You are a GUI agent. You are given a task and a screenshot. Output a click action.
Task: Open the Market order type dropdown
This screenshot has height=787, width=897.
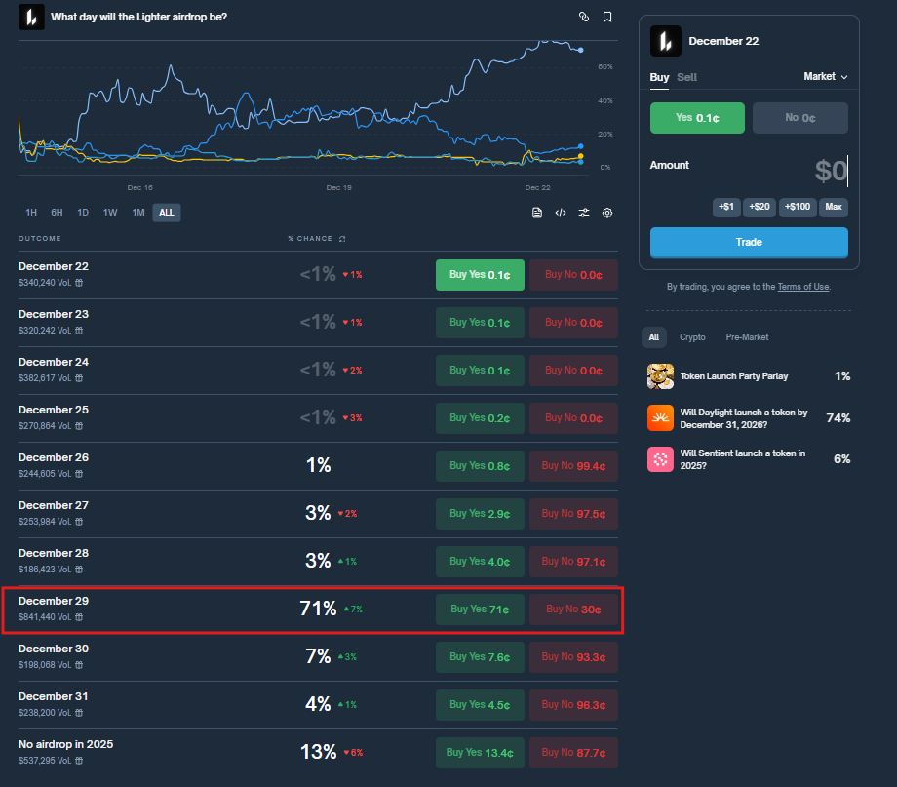[825, 76]
